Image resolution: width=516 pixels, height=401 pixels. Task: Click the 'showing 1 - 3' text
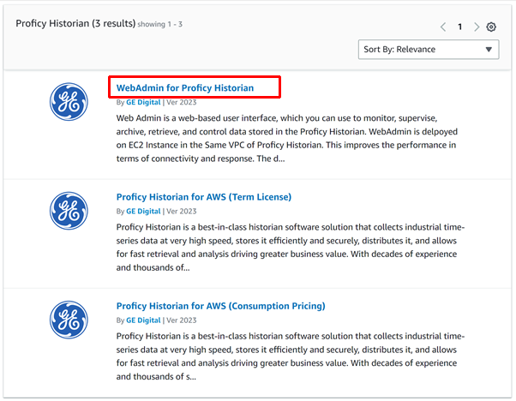pyautogui.click(x=160, y=24)
